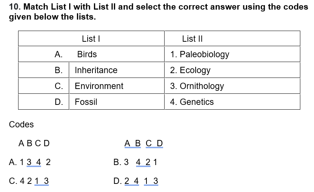Select the Inheritance cell in List I
Screen dimensions: 314x192
tap(96, 70)
